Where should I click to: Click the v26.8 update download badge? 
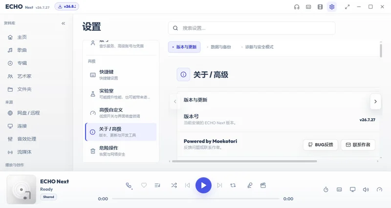tap(67, 6)
